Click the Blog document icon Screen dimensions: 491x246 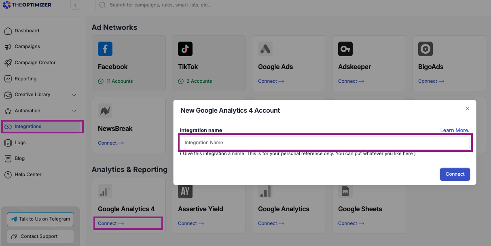[8, 158]
